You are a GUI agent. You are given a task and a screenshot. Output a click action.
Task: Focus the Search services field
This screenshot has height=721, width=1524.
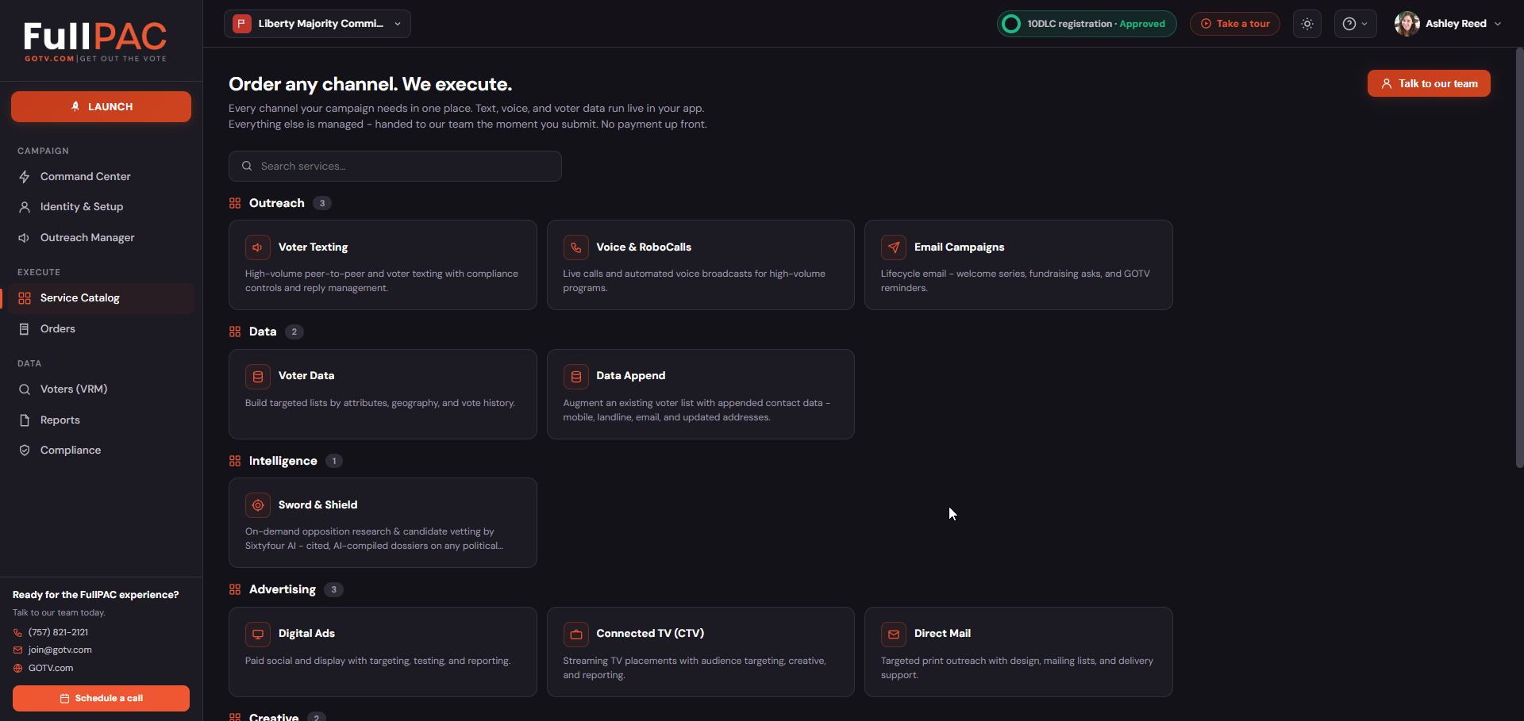pos(395,166)
